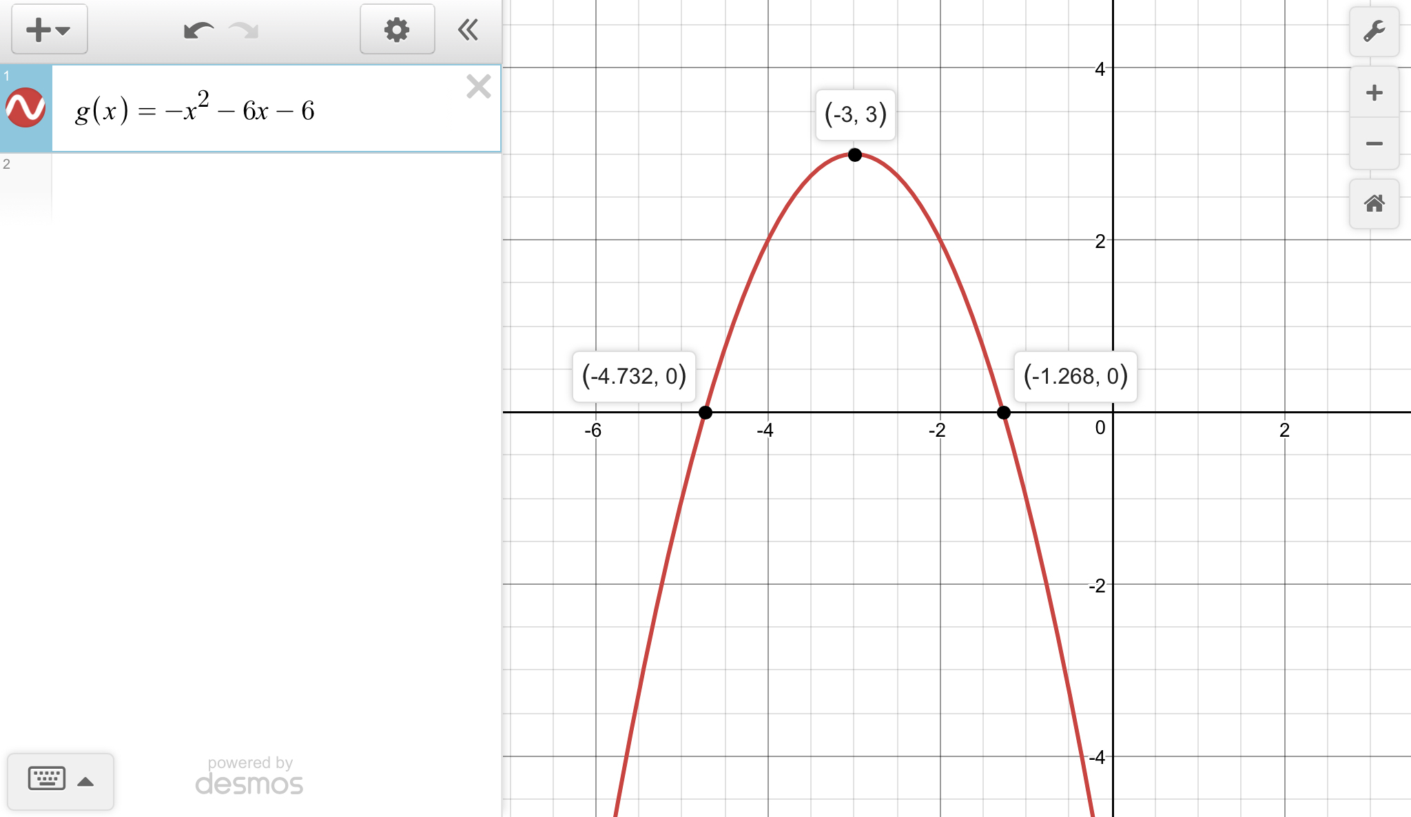Toggle visibility of g(x) graph
The image size is (1411, 817).
pos(25,108)
